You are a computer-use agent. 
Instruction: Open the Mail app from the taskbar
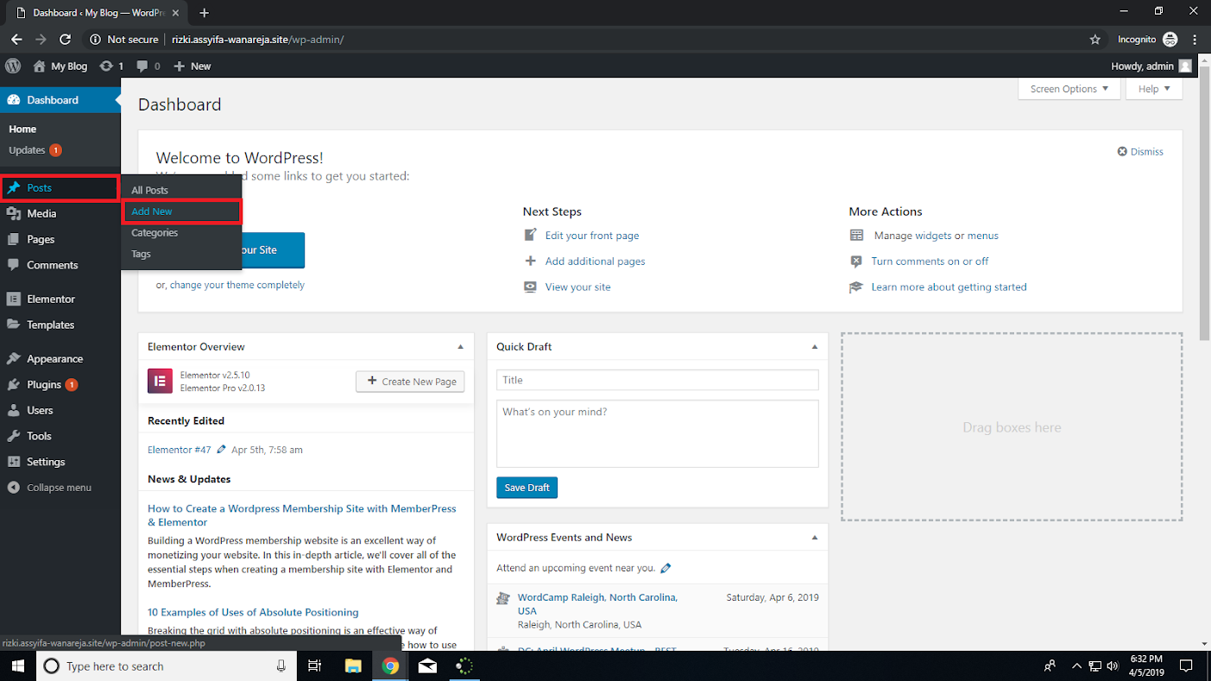427,665
